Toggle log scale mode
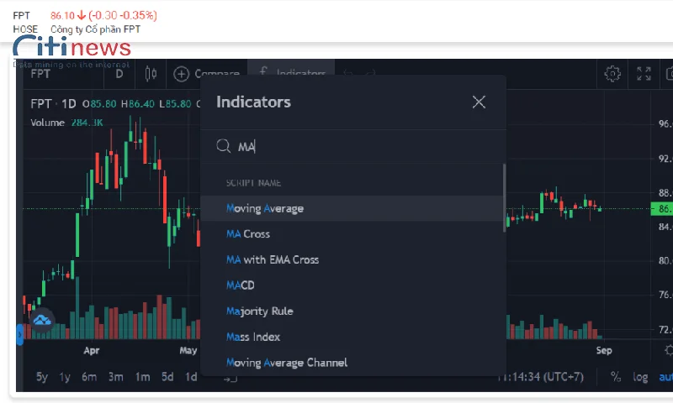 (x=640, y=377)
